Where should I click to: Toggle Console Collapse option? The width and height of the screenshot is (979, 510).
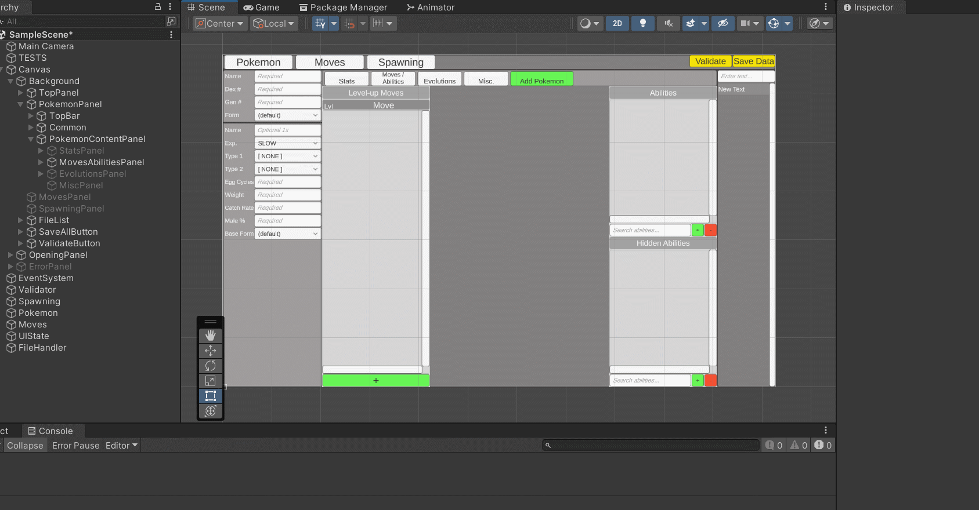pyautogui.click(x=25, y=445)
